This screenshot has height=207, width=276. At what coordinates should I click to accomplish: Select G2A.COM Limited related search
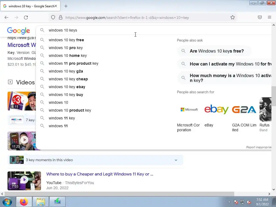244,115
